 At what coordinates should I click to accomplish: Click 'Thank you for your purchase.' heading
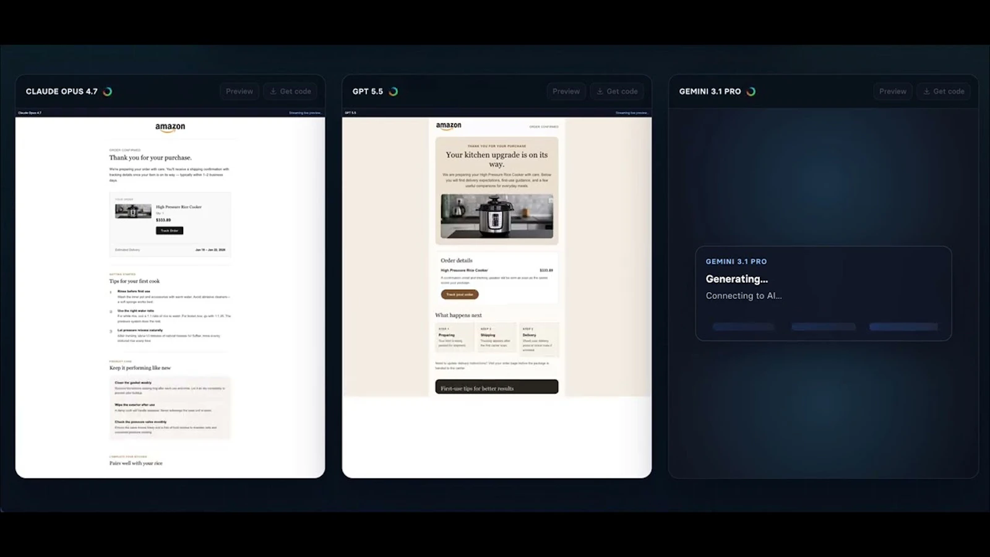[150, 158]
